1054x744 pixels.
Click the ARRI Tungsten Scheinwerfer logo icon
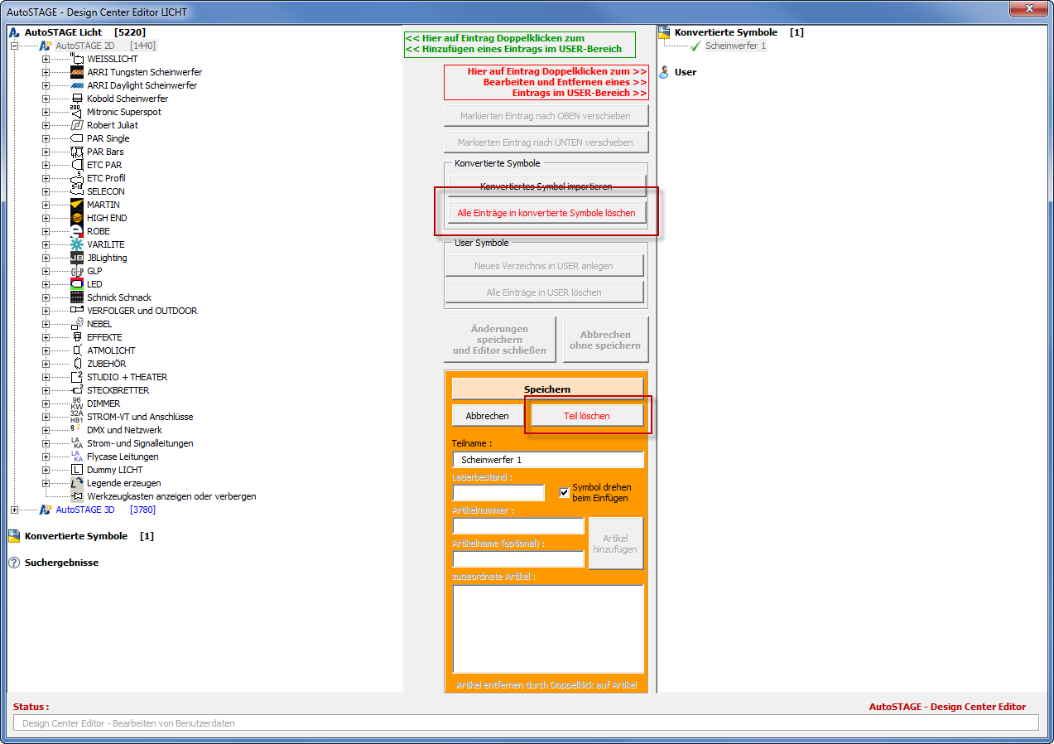click(77, 72)
